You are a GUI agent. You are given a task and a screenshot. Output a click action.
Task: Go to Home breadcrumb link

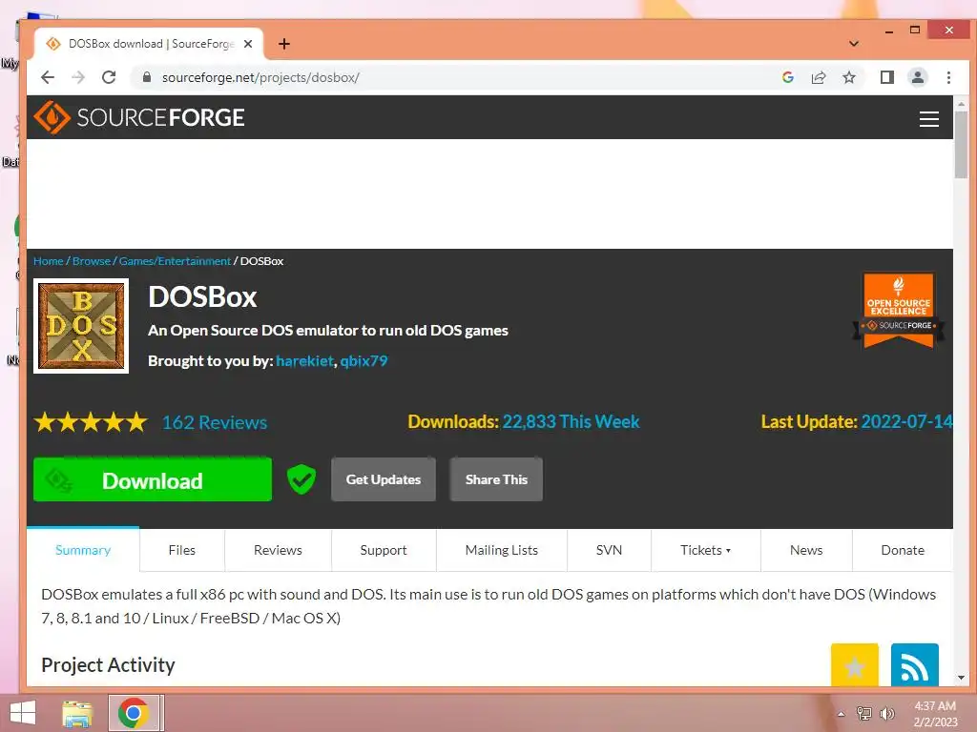pos(48,261)
